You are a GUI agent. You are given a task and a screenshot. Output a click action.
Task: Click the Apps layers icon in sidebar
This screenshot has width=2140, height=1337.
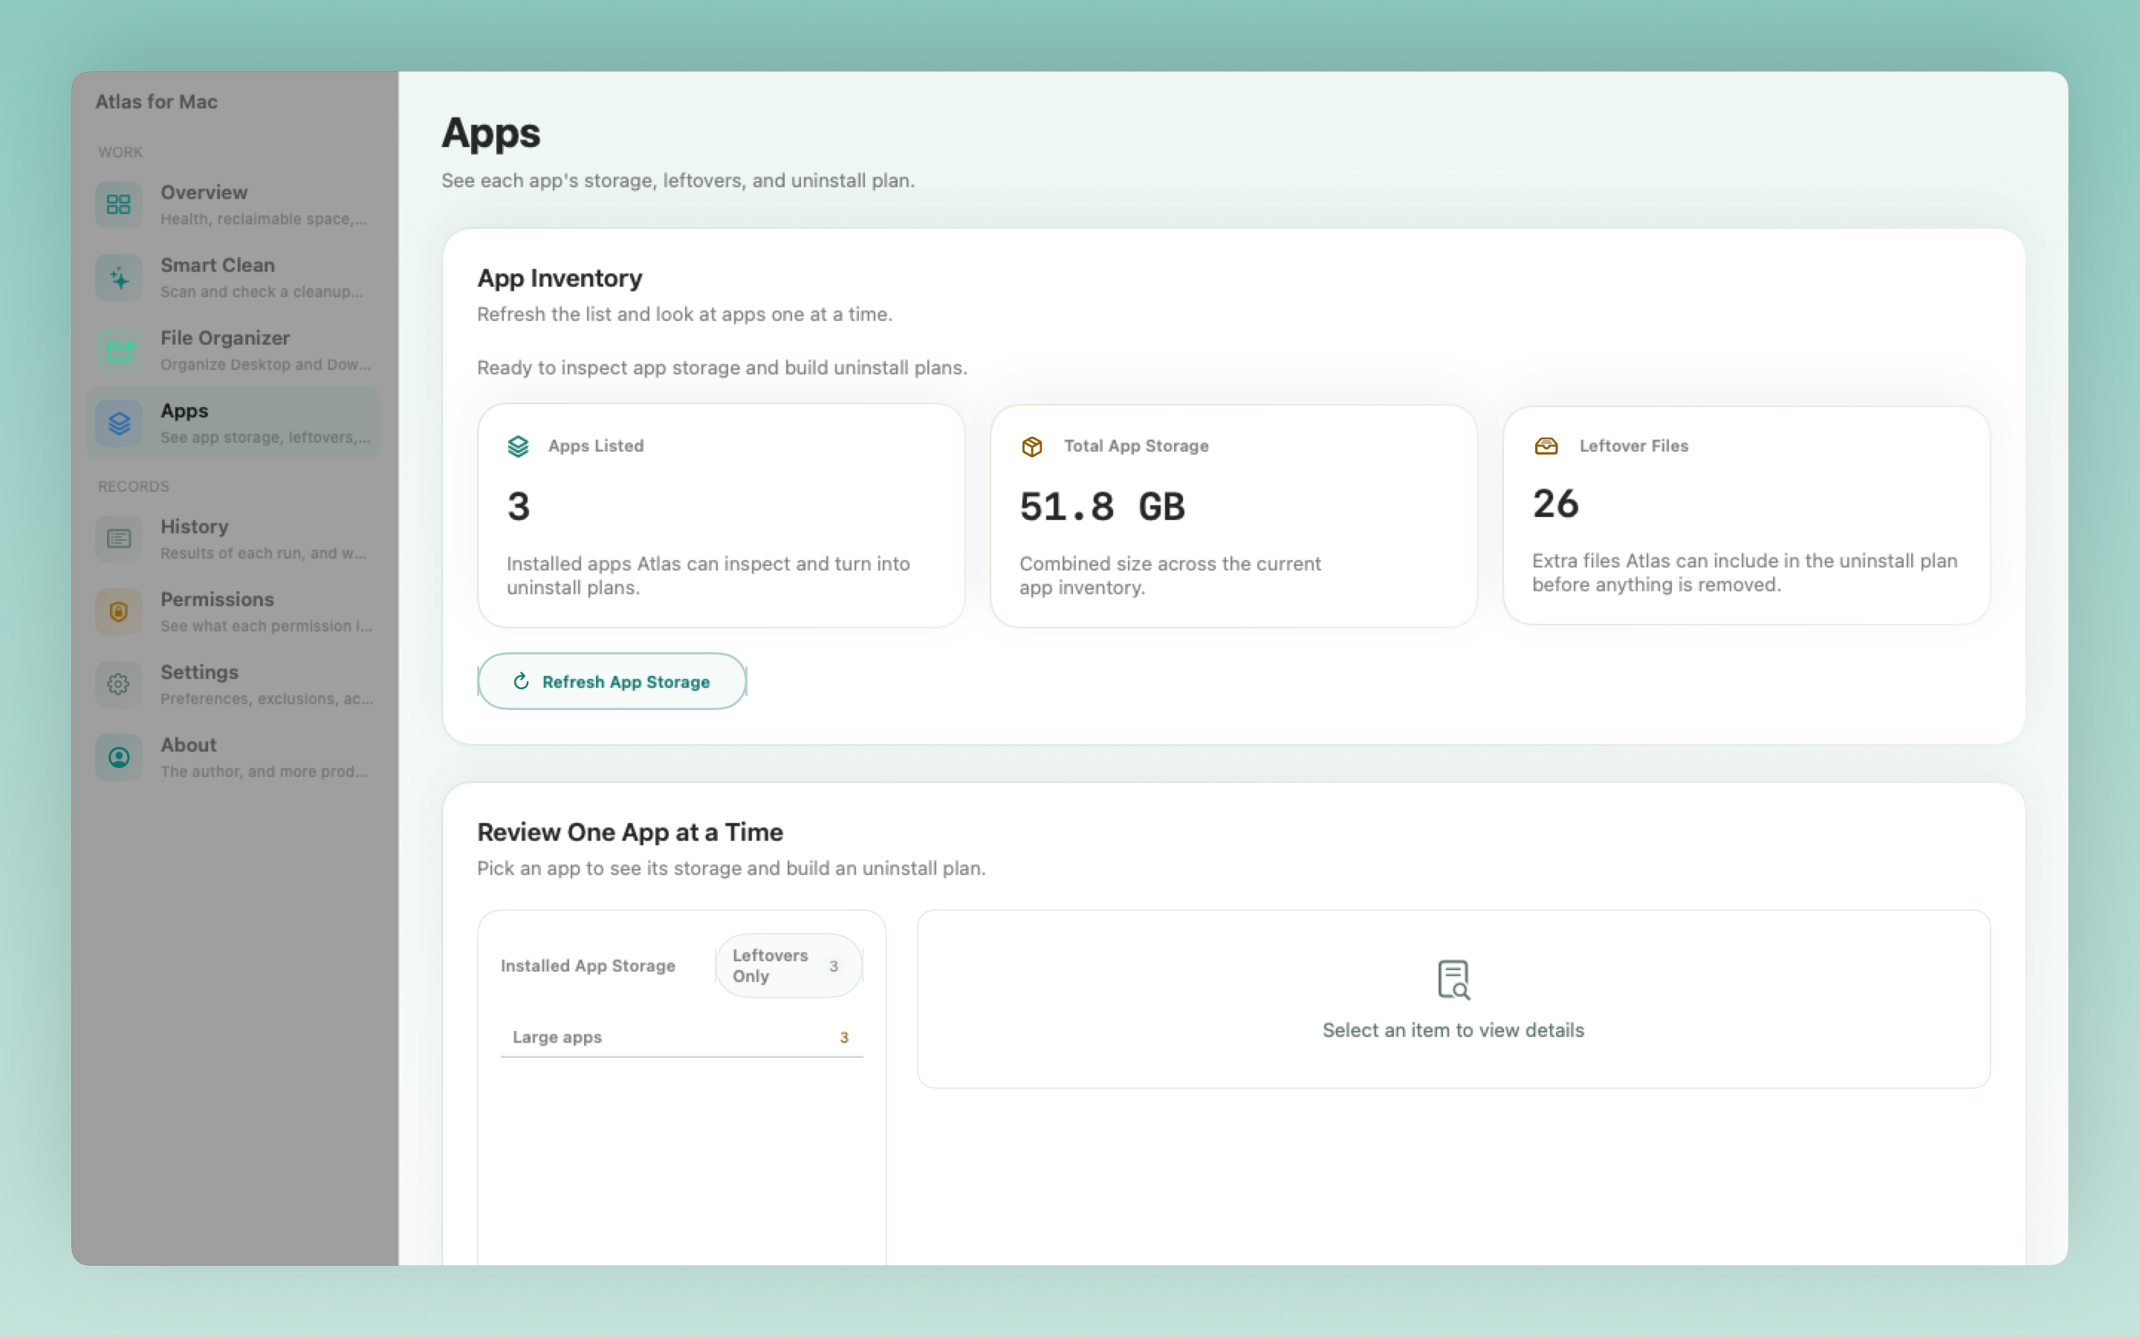point(118,423)
